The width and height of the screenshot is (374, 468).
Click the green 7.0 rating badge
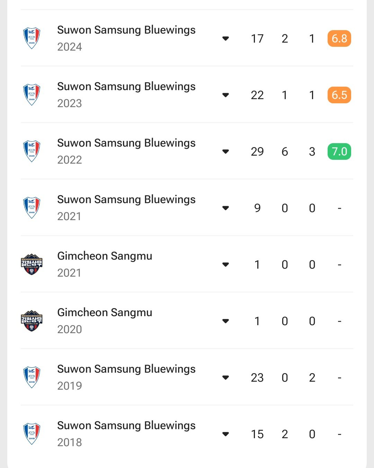pos(339,151)
